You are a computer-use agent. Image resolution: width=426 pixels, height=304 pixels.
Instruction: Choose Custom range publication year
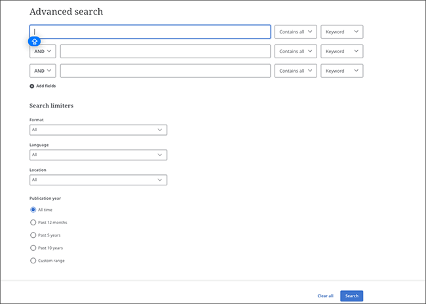tap(33, 261)
